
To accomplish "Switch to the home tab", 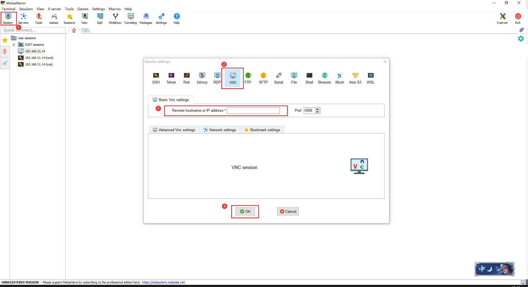I will pos(74,30).
